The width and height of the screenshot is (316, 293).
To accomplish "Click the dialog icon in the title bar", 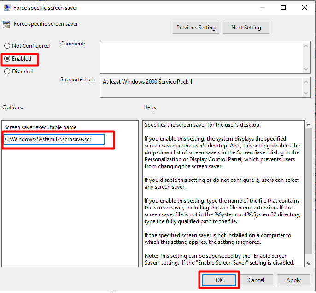I will [x=6, y=8].
